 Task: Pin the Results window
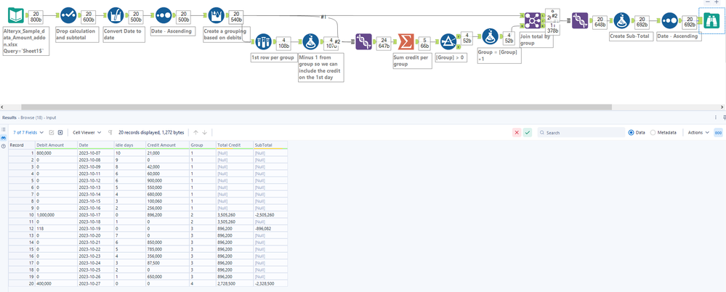pos(723,118)
